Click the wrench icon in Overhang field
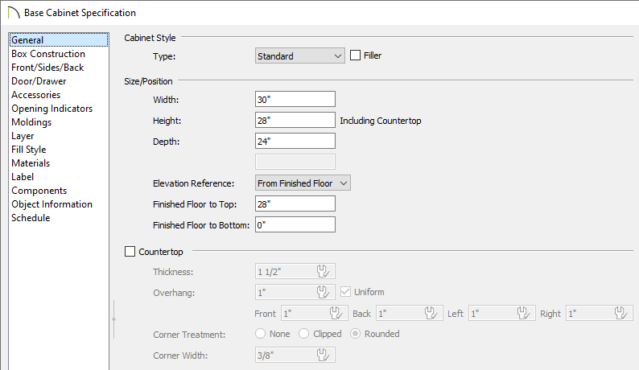639x370 pixels. pos(323,292)
